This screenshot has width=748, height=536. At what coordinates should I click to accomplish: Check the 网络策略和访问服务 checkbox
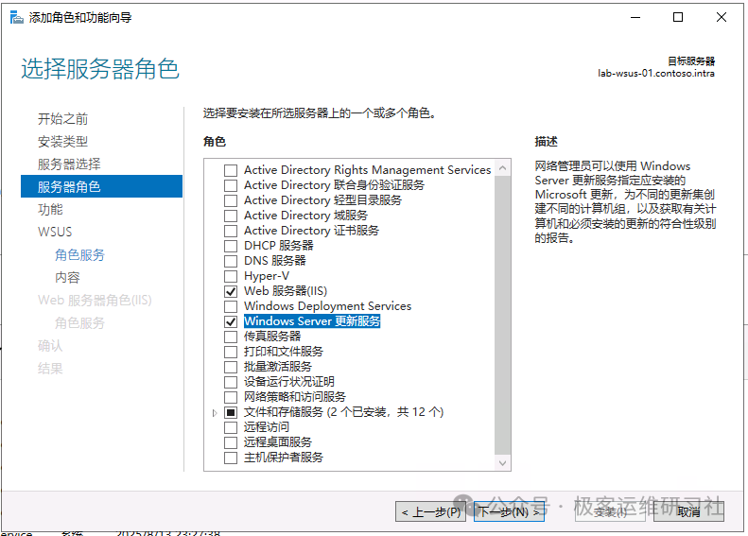pos(231,397)
